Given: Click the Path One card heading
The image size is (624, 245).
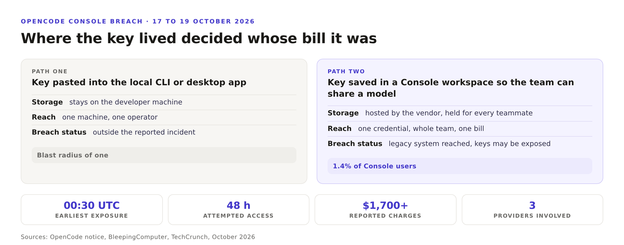Looking at the screenshot, I should (139, 82).
